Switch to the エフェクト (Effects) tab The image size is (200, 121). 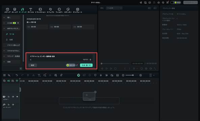51,10
